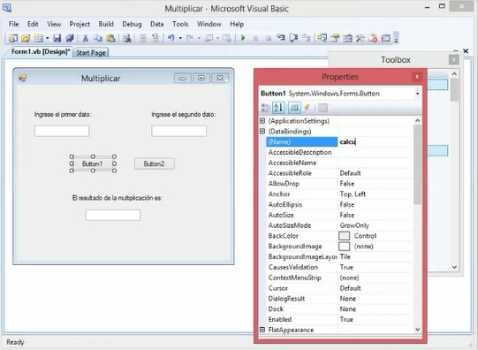478x350 pixels.
Task: Click the (Name) property value field
Action: [x=376, y=141]
